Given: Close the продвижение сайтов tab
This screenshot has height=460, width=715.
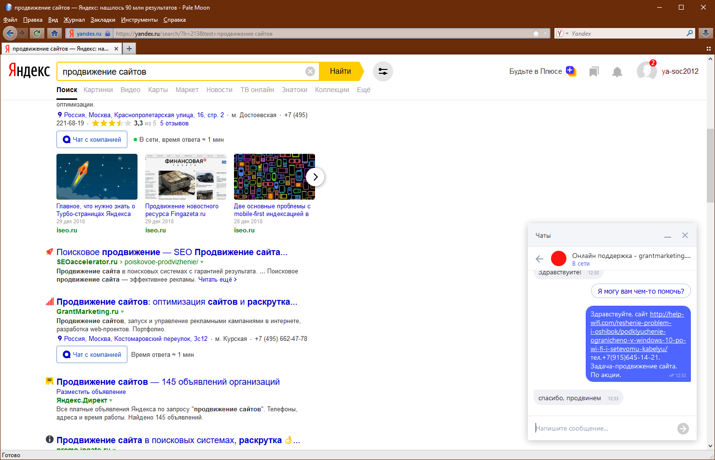Looking at the screenshot, I should point(116,49).
